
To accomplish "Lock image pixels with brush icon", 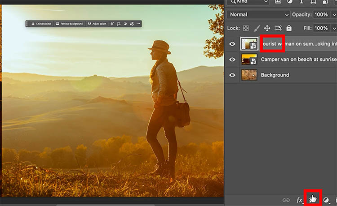I will (x=257, y=28).
